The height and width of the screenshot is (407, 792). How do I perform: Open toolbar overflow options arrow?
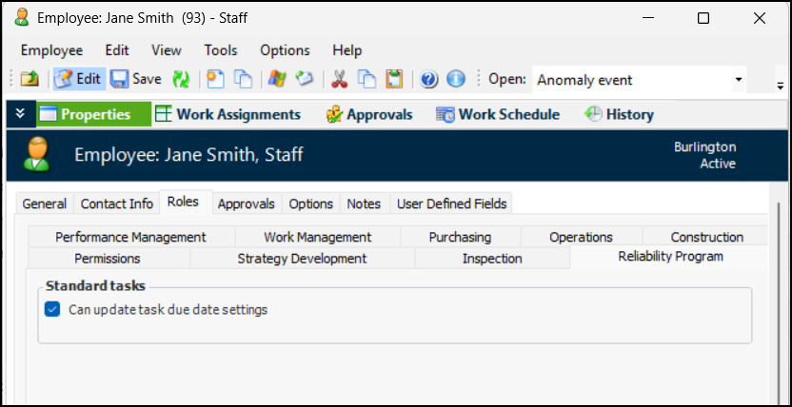click(x=780, y=85)
